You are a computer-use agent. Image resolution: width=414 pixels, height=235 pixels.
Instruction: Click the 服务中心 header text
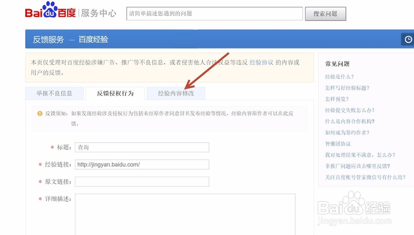pos(98,13)
